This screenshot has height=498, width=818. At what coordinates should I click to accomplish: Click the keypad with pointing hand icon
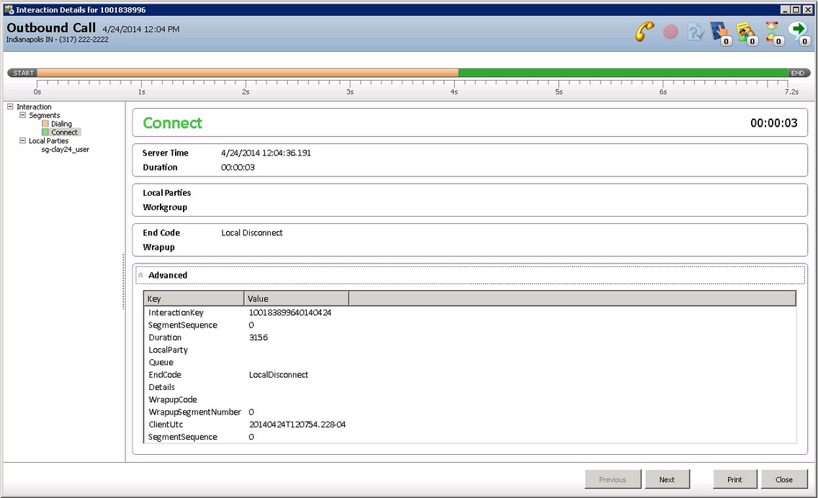pos(719,32)
